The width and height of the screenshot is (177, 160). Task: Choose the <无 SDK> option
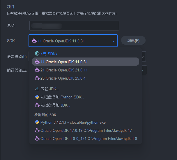point(86,54)
